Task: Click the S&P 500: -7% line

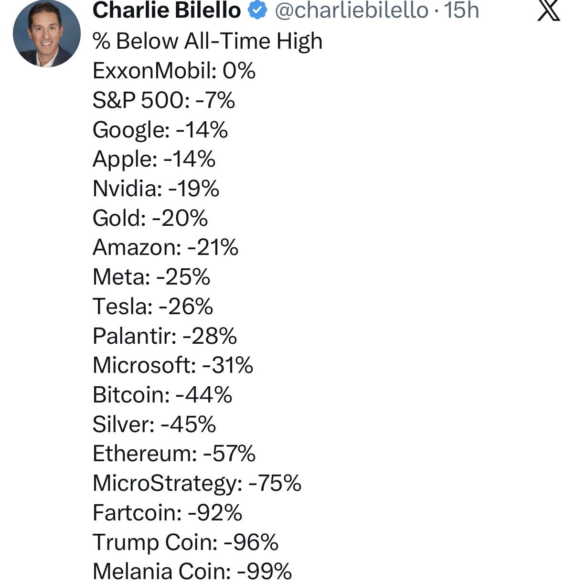Action: [x=163, y=101]
